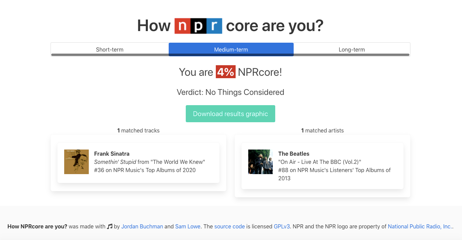462x240 pixels.
Task: Visit National Public Radio, Inc. link
Action: click(x=420, y=226)
